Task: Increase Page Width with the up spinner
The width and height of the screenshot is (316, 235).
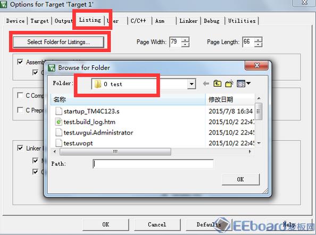Action: click(186, 40)
